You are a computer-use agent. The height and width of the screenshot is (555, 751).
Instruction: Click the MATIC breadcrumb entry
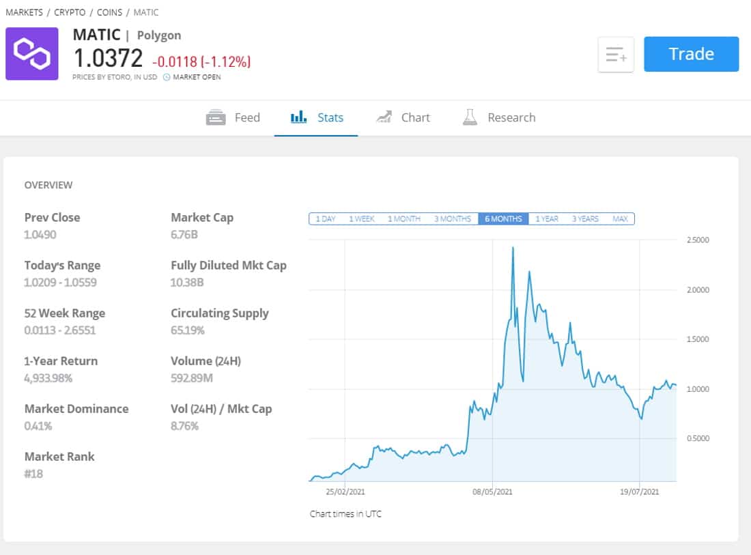point(146,12)
